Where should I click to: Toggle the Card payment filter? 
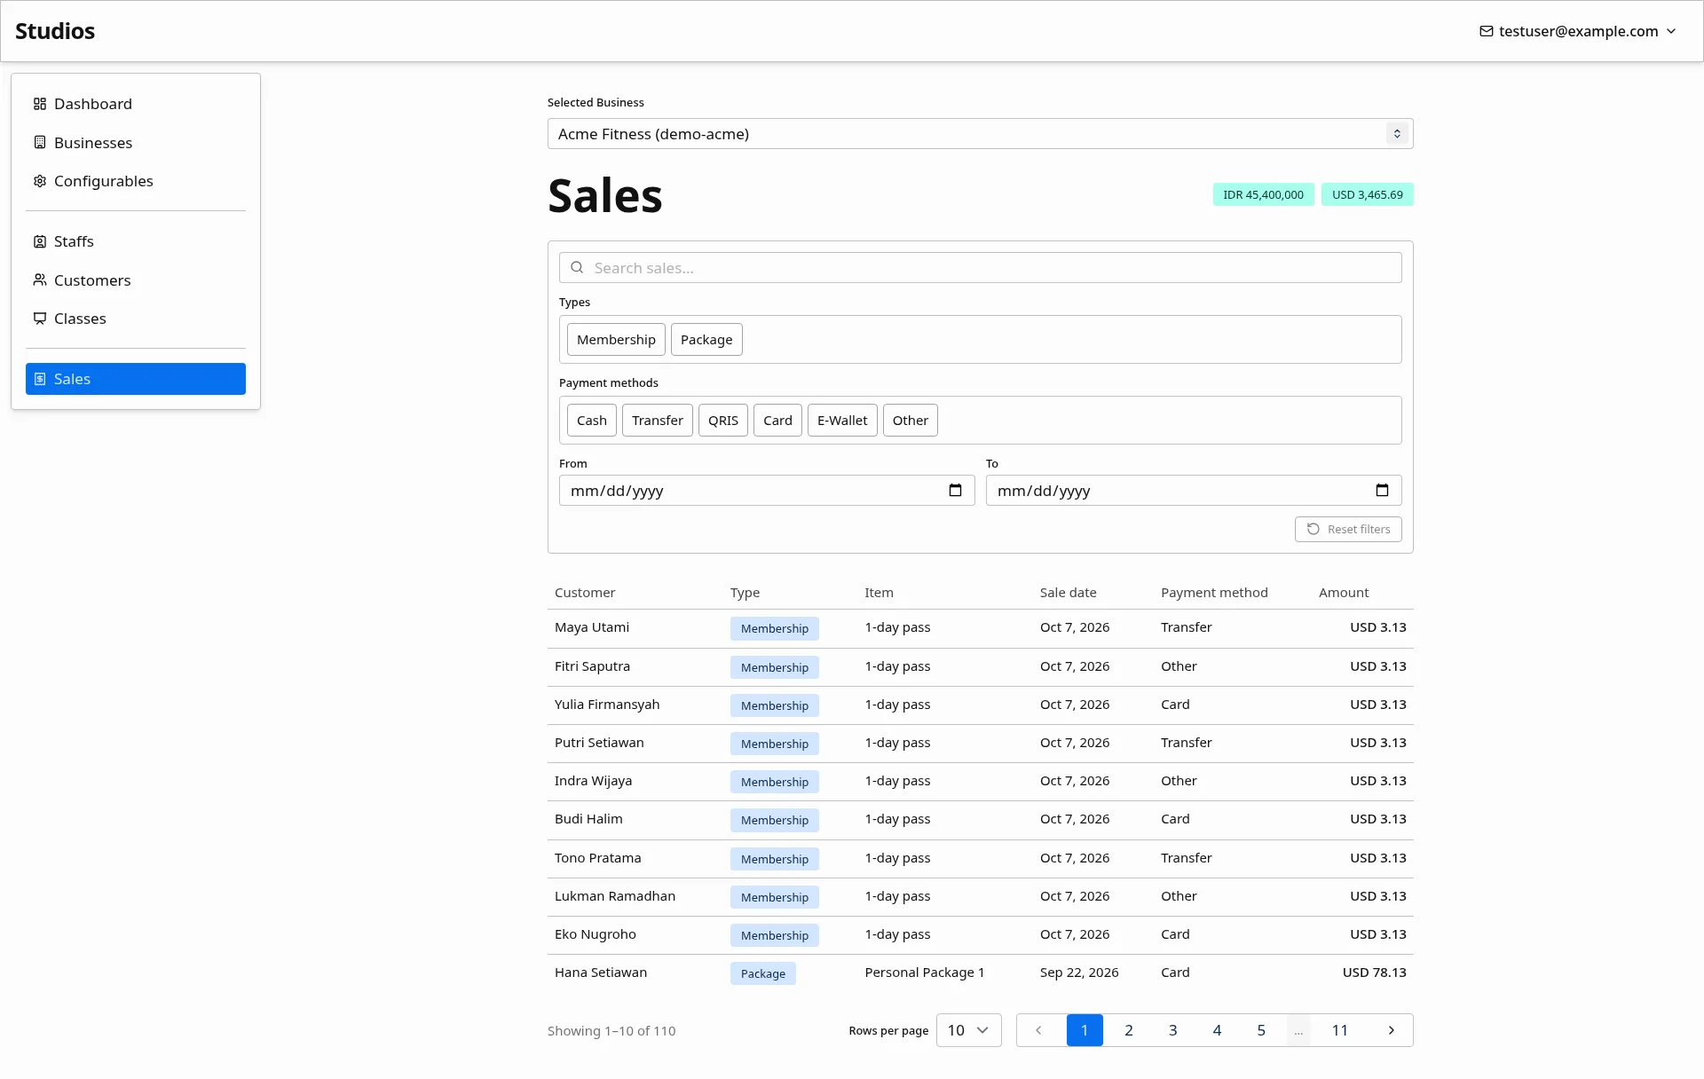click(777, 421)
